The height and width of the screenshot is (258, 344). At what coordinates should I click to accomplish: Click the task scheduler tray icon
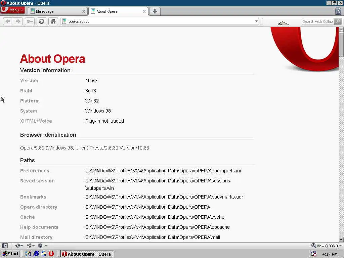click(314, 254)
